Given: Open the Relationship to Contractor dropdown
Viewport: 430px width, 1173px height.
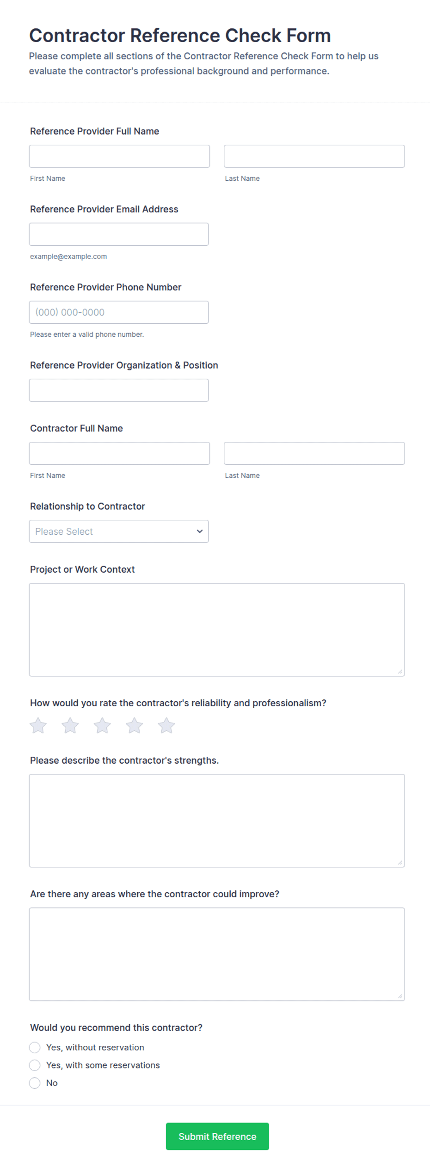Looking at the screenshot, I should point(119,531).
